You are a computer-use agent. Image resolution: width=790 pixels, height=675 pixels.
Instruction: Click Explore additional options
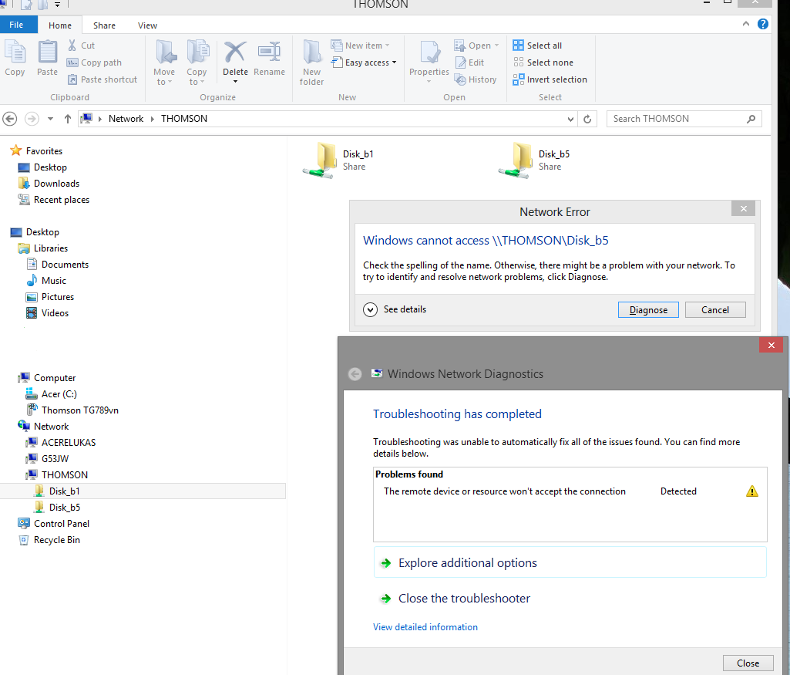(570, 562)
